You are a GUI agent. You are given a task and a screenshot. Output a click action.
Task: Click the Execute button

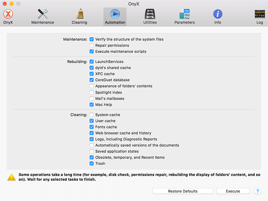233,191
